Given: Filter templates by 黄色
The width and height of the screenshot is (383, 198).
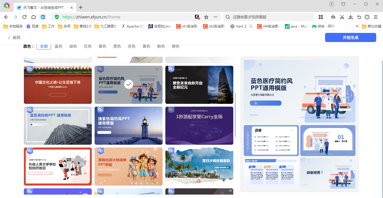Looking at the screenshot, I should click(146, 46).
